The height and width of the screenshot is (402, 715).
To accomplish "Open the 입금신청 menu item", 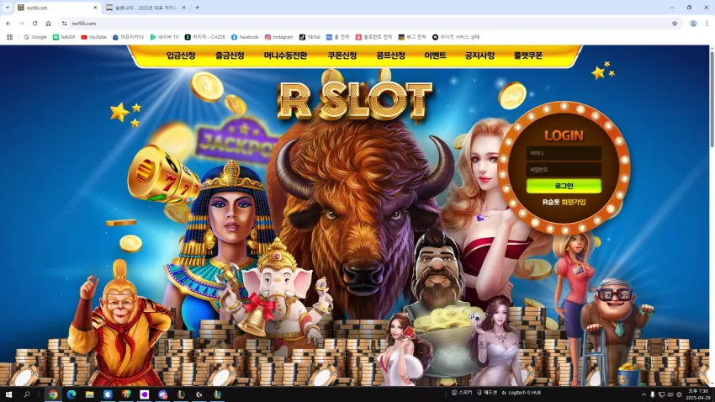I will coord(181,56).
